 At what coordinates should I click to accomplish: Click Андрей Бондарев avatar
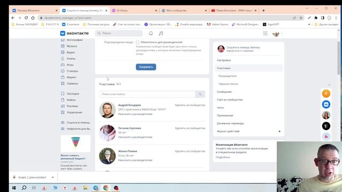click(107, 110)
